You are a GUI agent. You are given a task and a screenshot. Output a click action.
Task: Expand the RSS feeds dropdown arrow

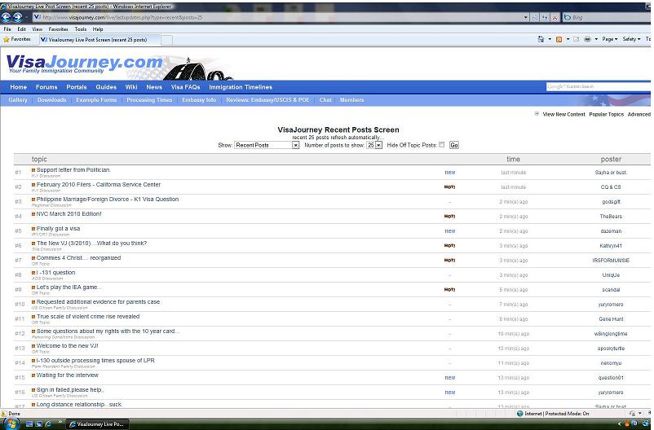tap(568, 39)
